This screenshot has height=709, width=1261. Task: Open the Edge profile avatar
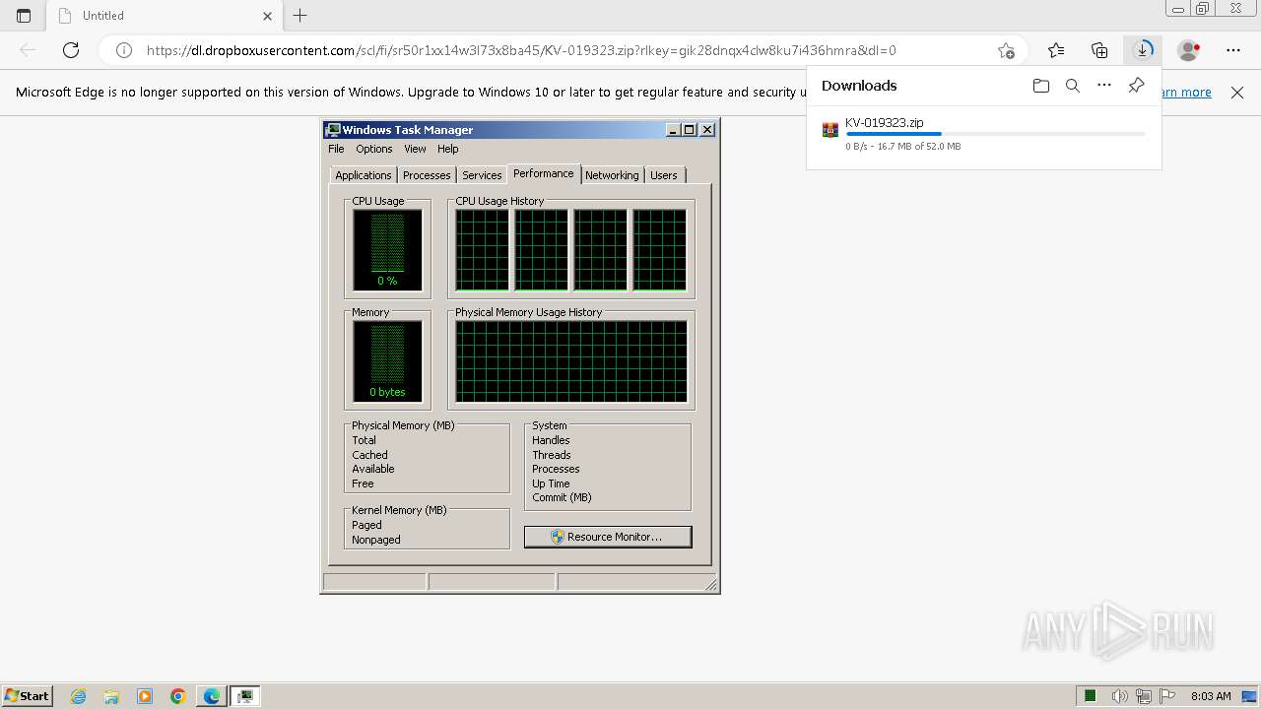click(x=1189, y=50)
